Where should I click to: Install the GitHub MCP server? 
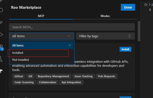pos(125,49)
